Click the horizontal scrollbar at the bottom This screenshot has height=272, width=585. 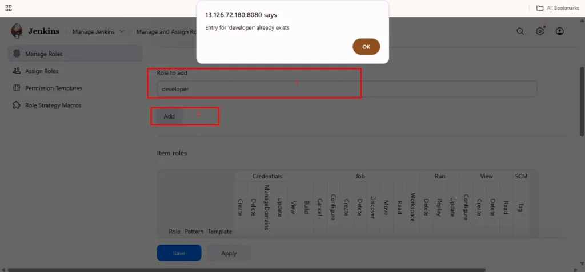[x=246, y=270]
